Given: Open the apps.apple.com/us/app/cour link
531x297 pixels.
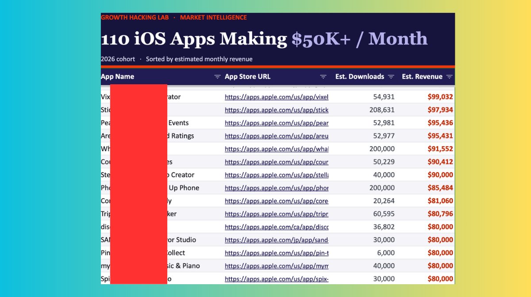Looking at the screenshot, I should (277, 162).
